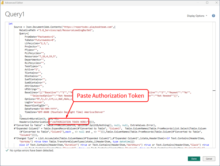Viewport: 220px width, 166px height.
Task: Click the Query1 title
Action: click(15, 14)
